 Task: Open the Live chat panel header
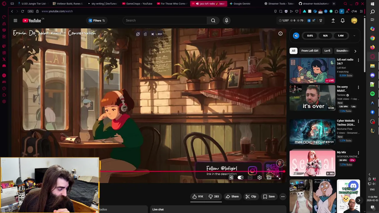[x=218, y=209]
